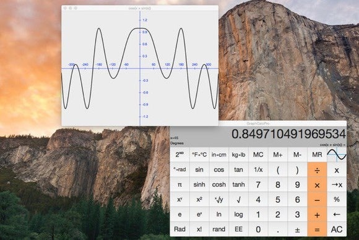Convert Fahrenheit to Celsius with °F→°C
The height and width of the screenshot is (240, 359).
(x=199, y=155)
